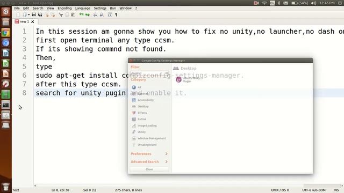Open the Run menu

coord(113,8)
